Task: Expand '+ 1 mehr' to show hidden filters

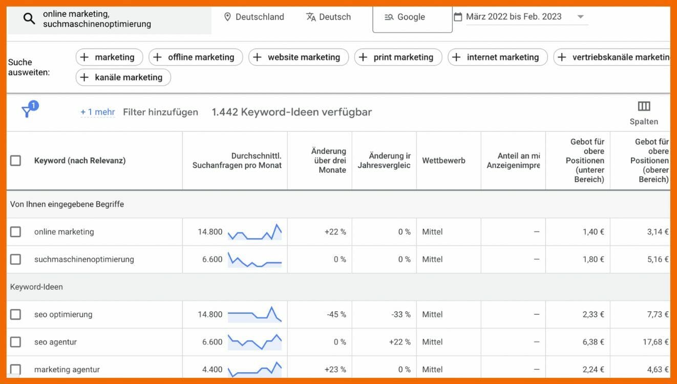Action: tap(97, 112)
